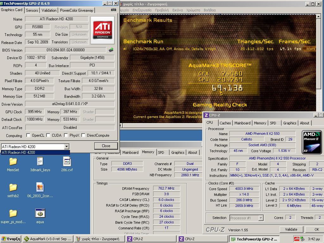Switch to Ζωγραφική Paint taskbar button
Viewport: 324px width, 243px height.
pyautogui.click(x=99, y=239)
